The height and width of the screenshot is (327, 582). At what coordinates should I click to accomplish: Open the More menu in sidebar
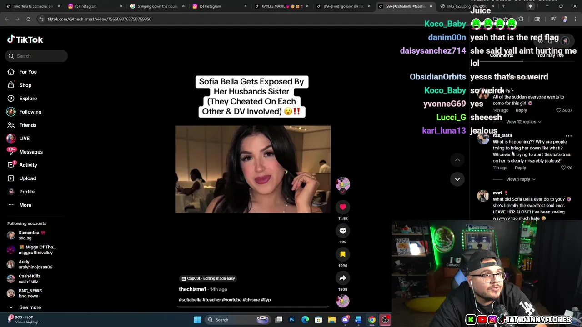pos(25,205)
